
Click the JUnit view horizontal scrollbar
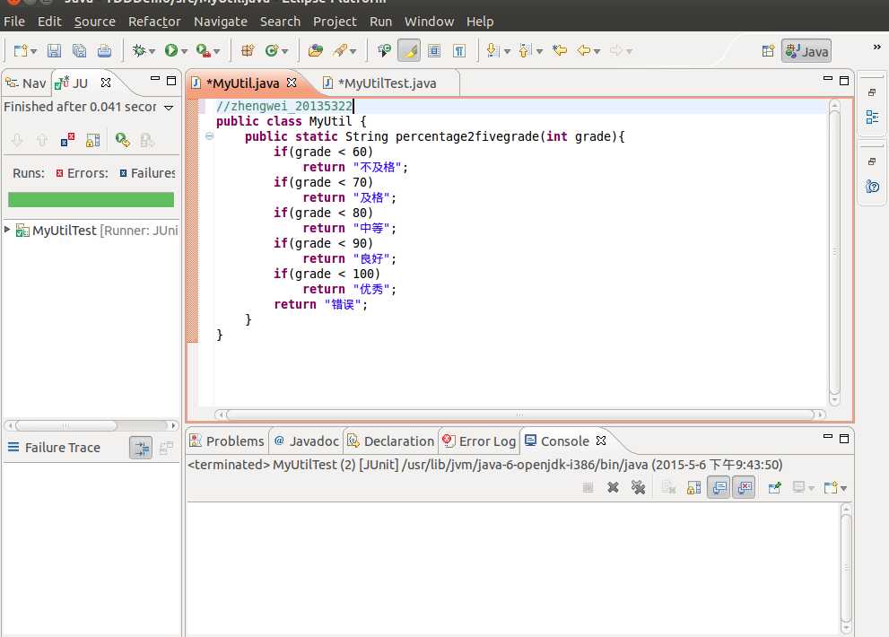91,425
